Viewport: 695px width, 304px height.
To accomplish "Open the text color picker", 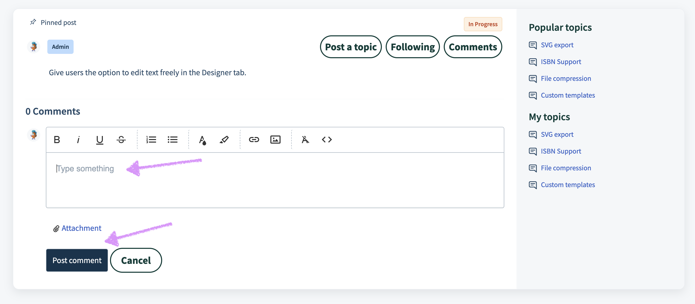I will [202, 140].
